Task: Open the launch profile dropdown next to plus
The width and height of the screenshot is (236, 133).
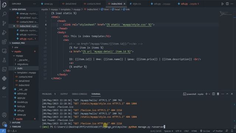Action: point(209,94)
